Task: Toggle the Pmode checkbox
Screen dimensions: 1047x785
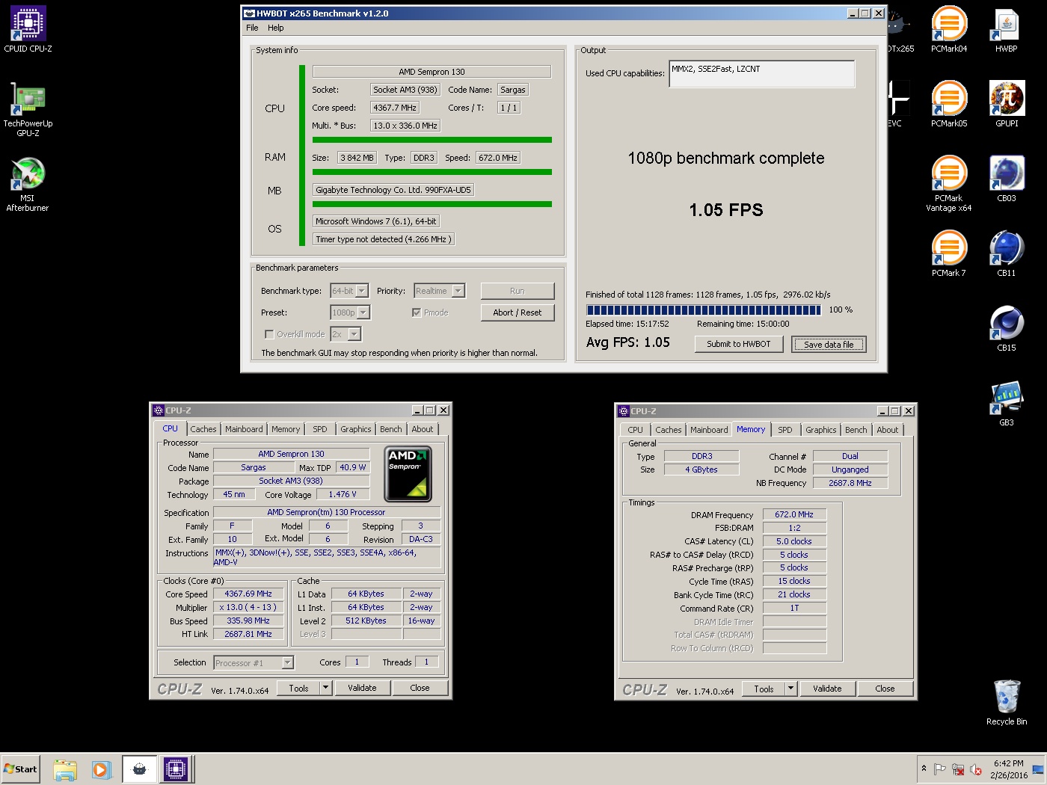Action: (417, 313)
